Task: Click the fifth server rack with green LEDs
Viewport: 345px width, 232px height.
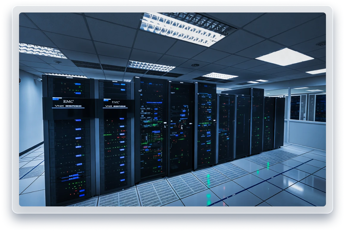Action: click(x=206, y=125)
